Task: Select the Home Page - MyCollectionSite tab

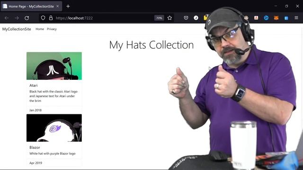Action: [x=31, y=6]
